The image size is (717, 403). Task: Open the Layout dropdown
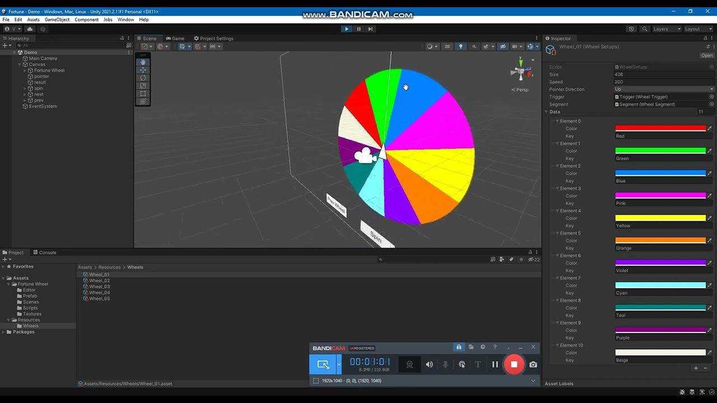pyautogui.click(x=698, y=29)
